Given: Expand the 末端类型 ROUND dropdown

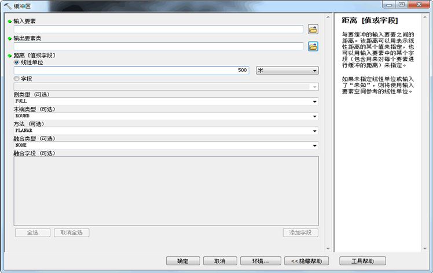Looking at the screenshot, I should point(314,116).
